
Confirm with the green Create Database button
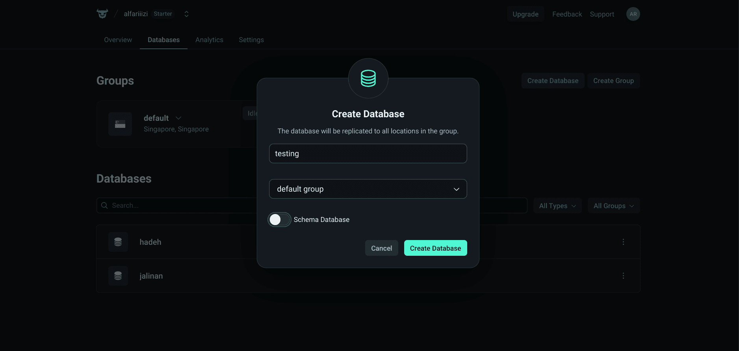click(435, 248)
